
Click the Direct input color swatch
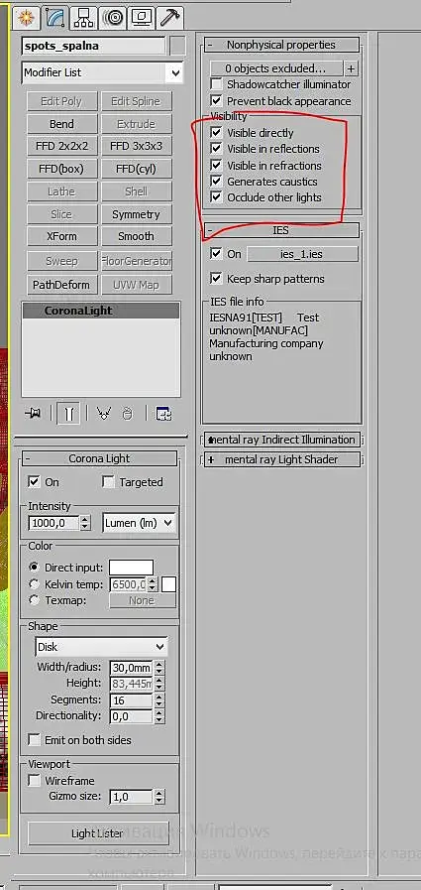click(x=131, y=567)
